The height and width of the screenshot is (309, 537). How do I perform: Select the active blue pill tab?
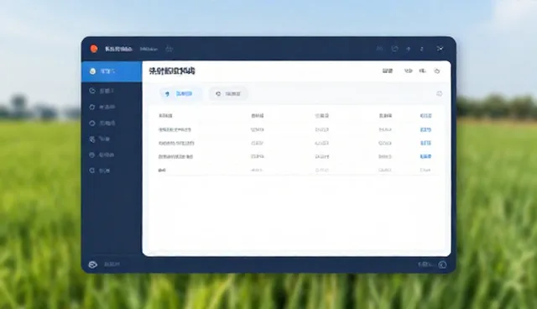(x=180, y=93)
